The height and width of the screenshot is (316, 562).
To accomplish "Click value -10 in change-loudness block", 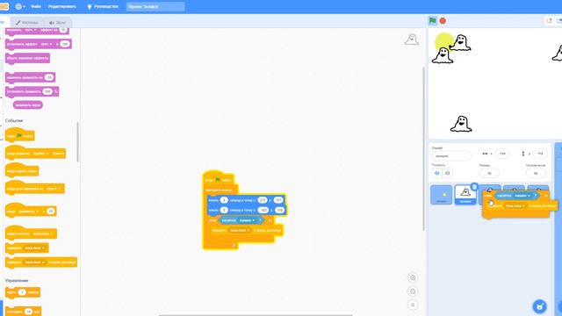I will 49,77.
